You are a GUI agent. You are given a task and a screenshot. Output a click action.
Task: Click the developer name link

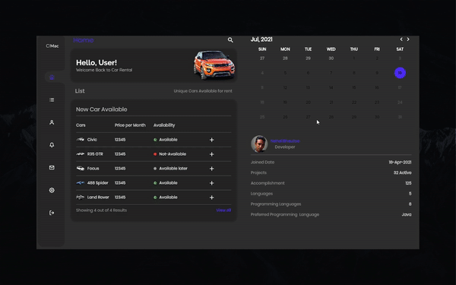tap(285, 141)
